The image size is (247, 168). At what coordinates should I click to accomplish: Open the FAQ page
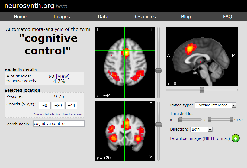click(x=227, y=17)
